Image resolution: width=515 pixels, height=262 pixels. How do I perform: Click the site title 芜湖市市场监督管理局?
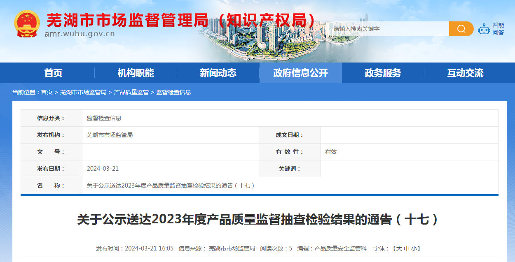pyautogui.click(x=129, y=20)
